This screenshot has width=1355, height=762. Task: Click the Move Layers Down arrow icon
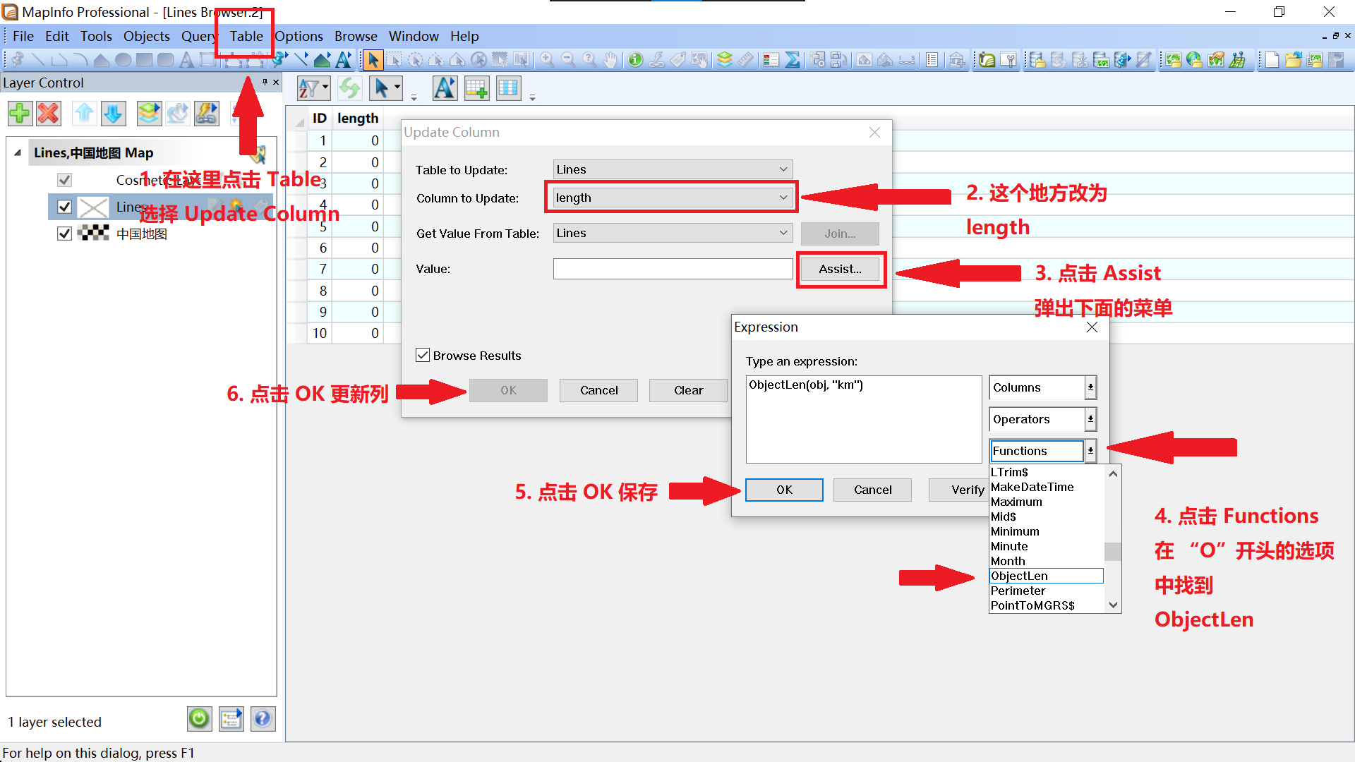pos(113,113)
